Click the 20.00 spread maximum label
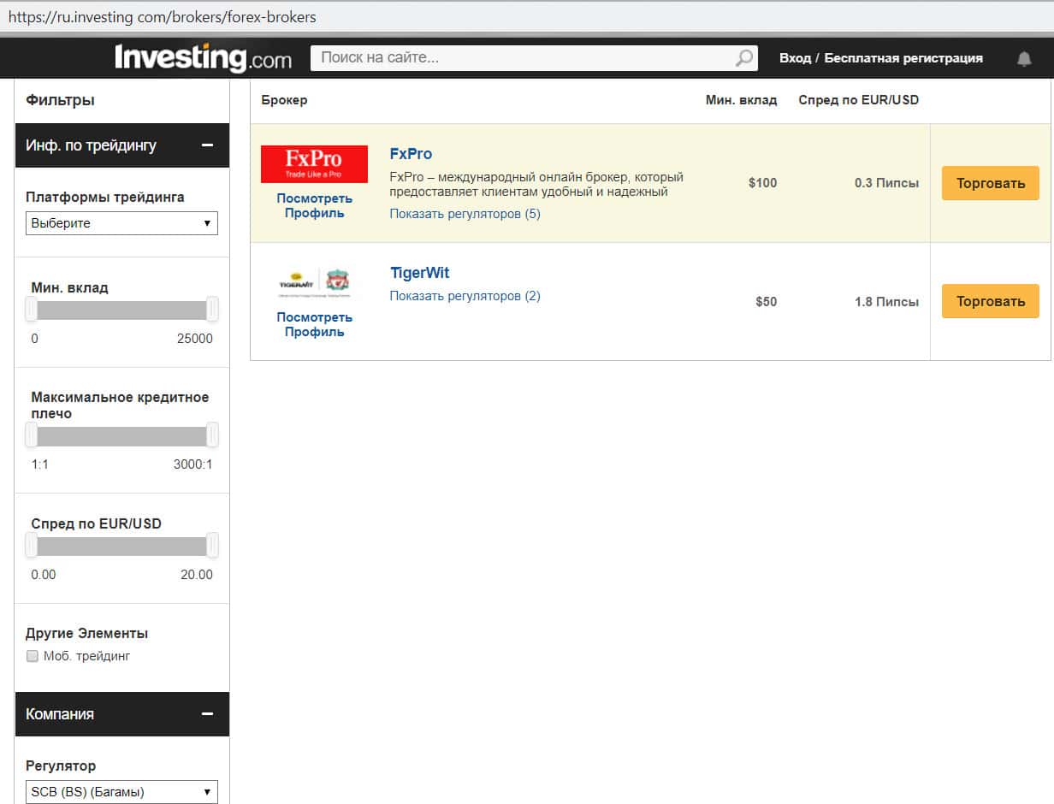The height and width of the screenshot is (804, 1054). pyautogui.click(x=197, y=575)
